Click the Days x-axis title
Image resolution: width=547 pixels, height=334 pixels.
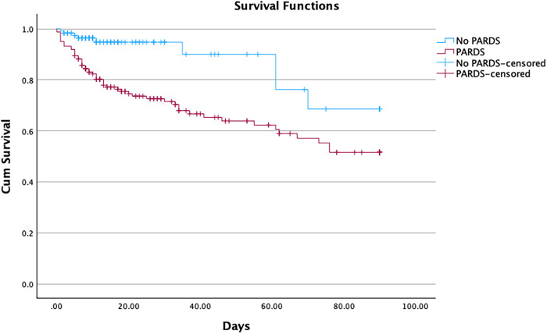(x=236, y=326)
